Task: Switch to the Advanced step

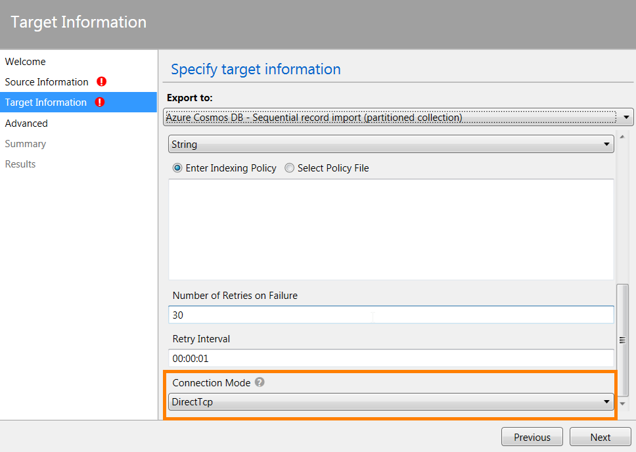Action: pyautogui.click(x=26, y=124)
